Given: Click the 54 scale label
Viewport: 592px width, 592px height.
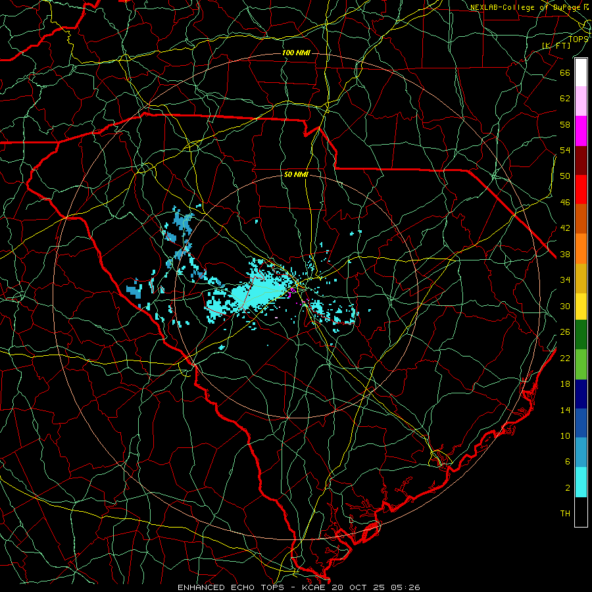Looking at the screenshot, I should (x=565, y=150).
